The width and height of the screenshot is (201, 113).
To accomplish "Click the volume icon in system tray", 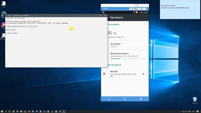I will tap(186, 111).
